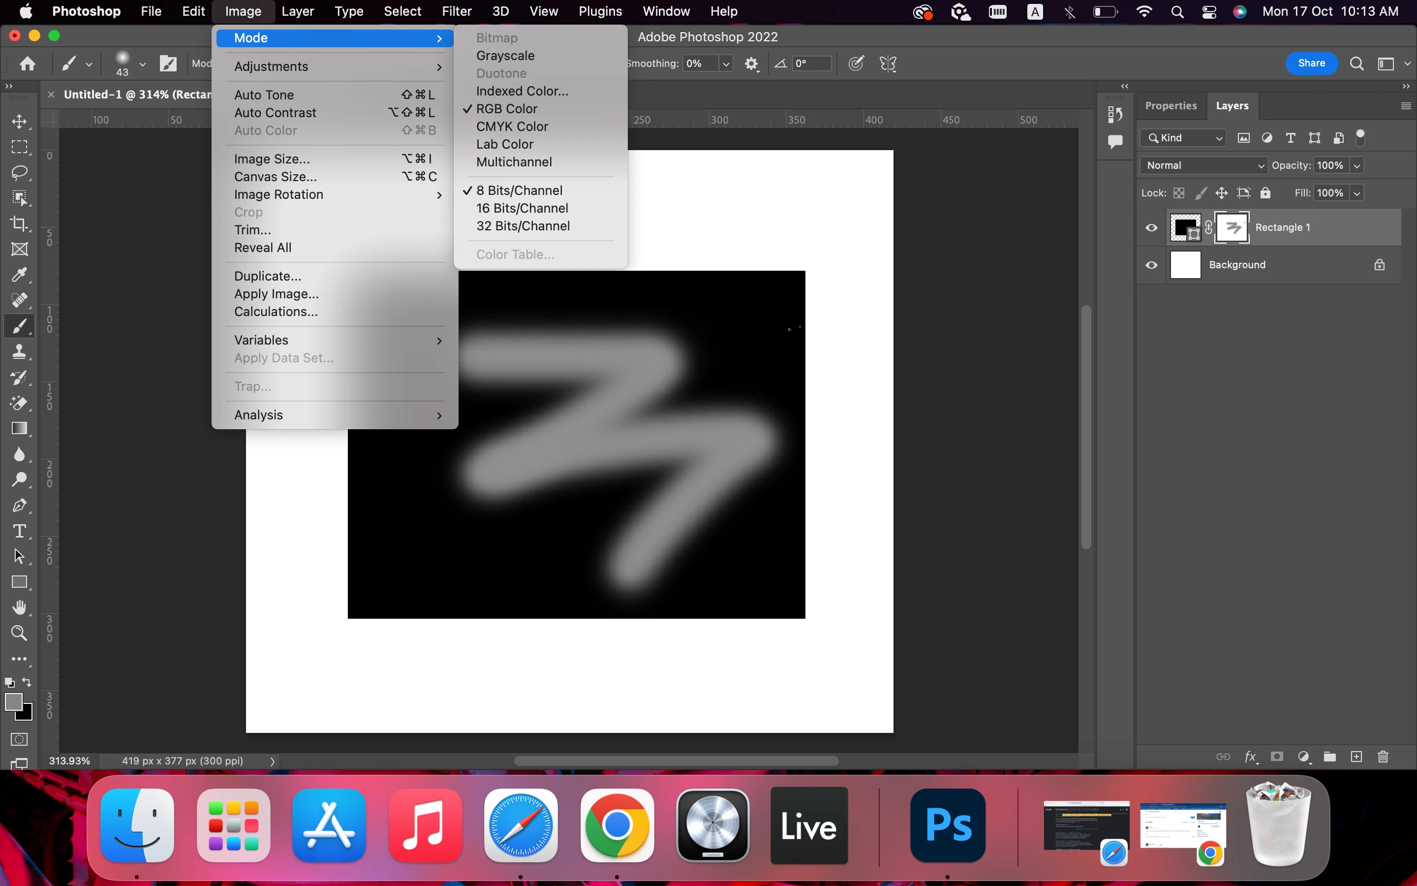Screen dimensions: 1417x886
Task: Select the Crop tool
Action: click(x=19, y=223)
